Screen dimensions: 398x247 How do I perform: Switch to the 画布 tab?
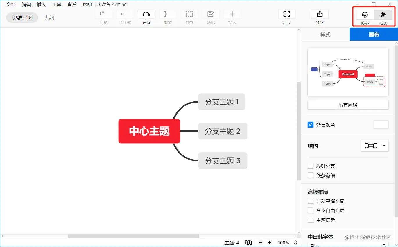tap(374, 35)
